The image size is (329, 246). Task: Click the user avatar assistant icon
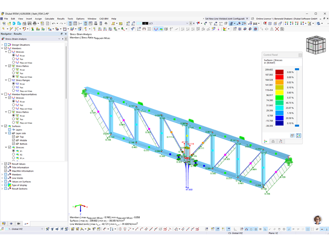pyautogui.click(x=317, y=220)
